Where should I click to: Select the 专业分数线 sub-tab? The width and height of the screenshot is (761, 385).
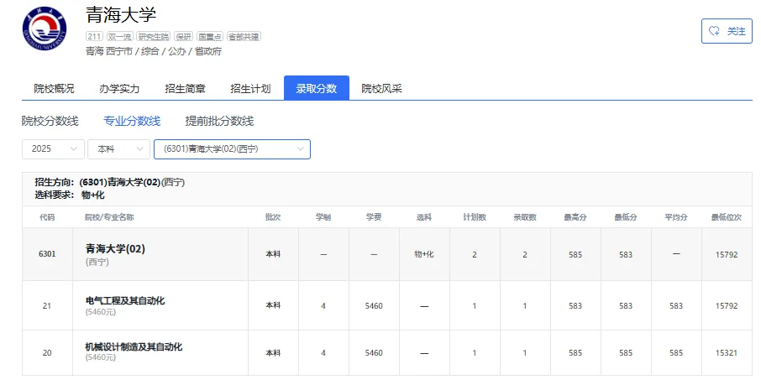point(132,121)
